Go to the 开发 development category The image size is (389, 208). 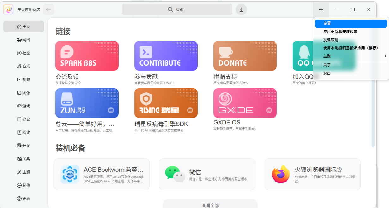24,146
